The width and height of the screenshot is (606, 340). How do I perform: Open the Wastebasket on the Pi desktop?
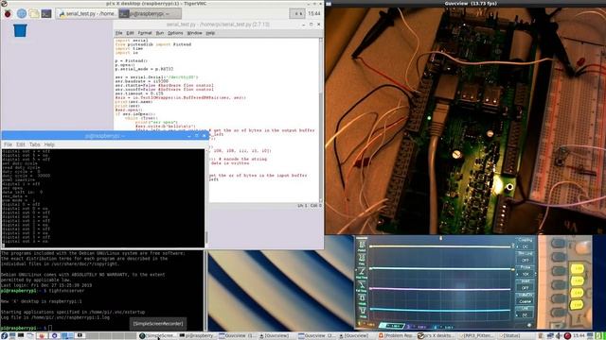[20, 30]
